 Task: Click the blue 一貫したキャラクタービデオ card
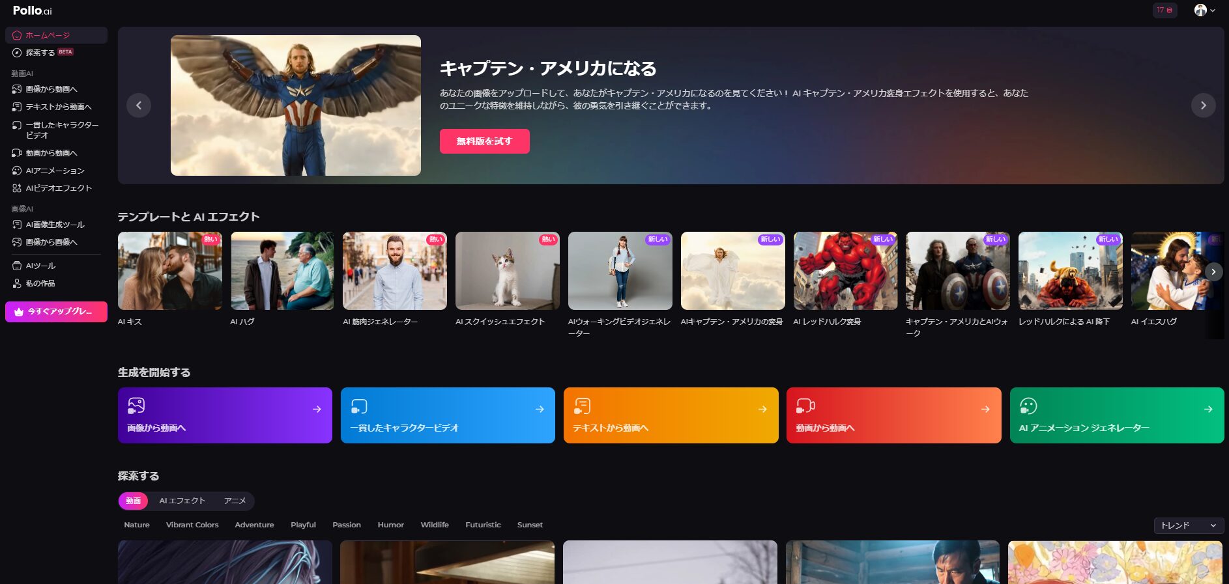coord(448,415)
